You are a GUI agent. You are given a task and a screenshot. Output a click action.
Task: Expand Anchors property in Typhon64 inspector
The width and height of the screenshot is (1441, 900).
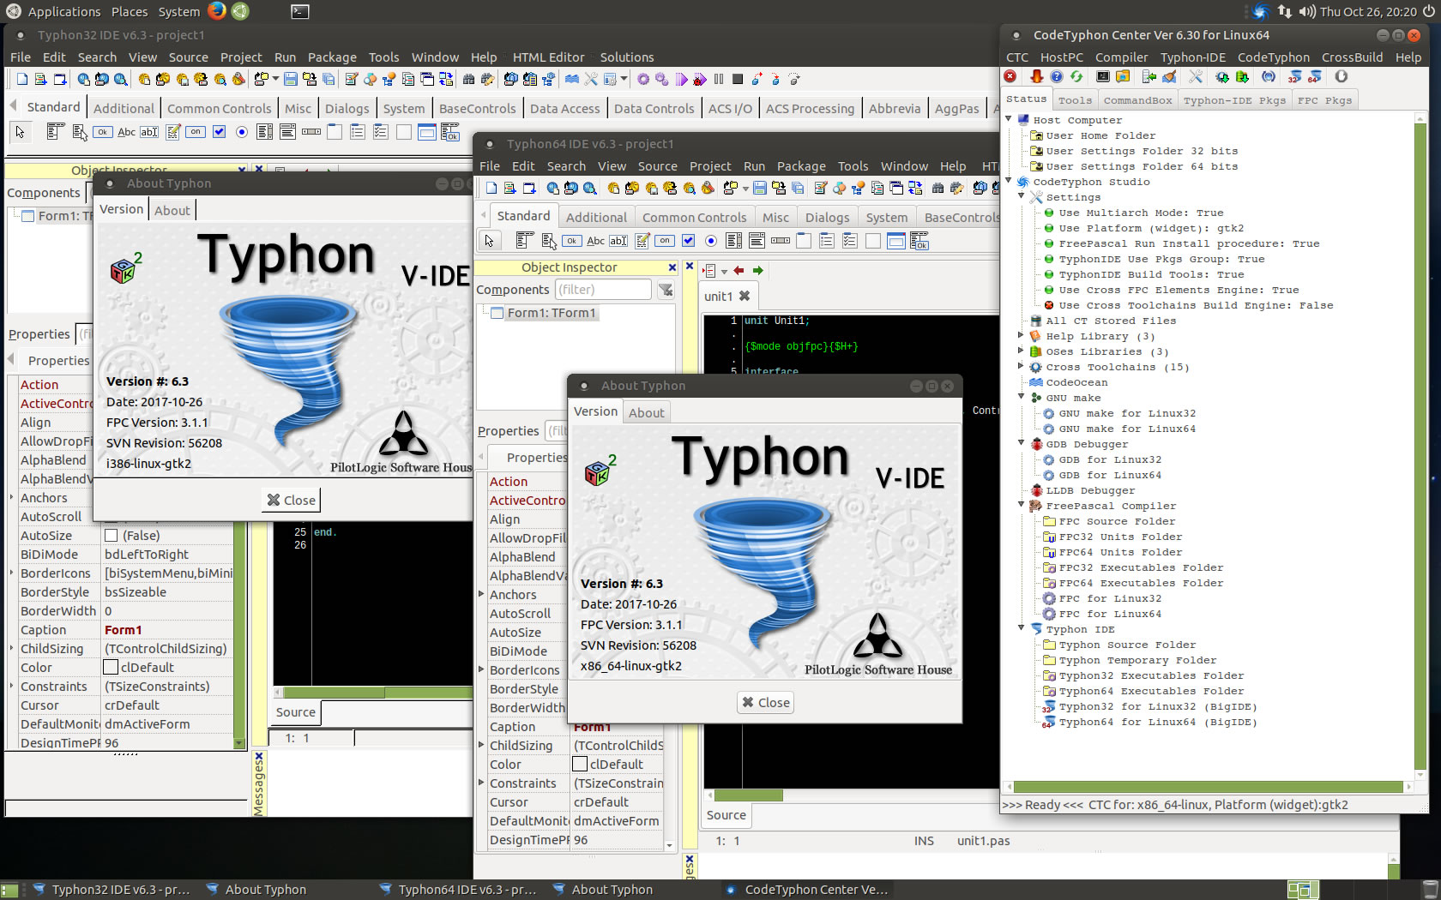[481, 594]
